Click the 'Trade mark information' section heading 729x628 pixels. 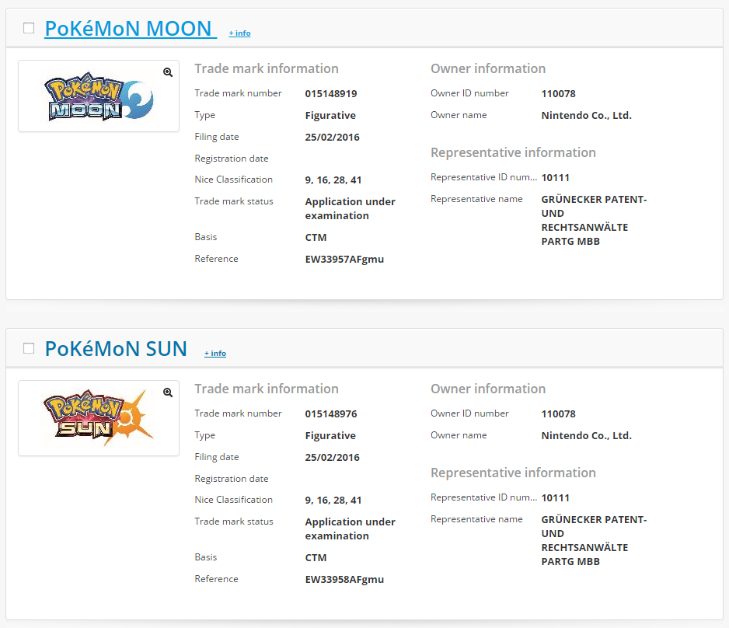point(266,68)
